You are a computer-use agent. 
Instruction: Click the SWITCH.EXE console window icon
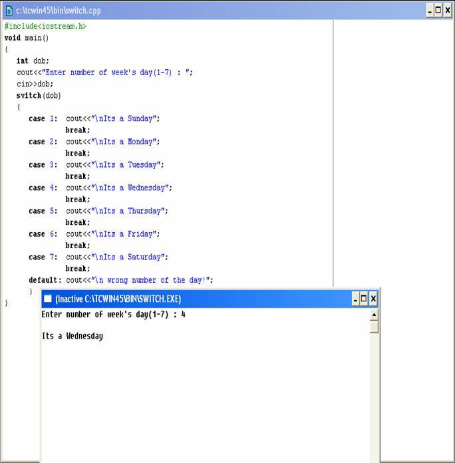pyautogui.click(x=47, y=299)
